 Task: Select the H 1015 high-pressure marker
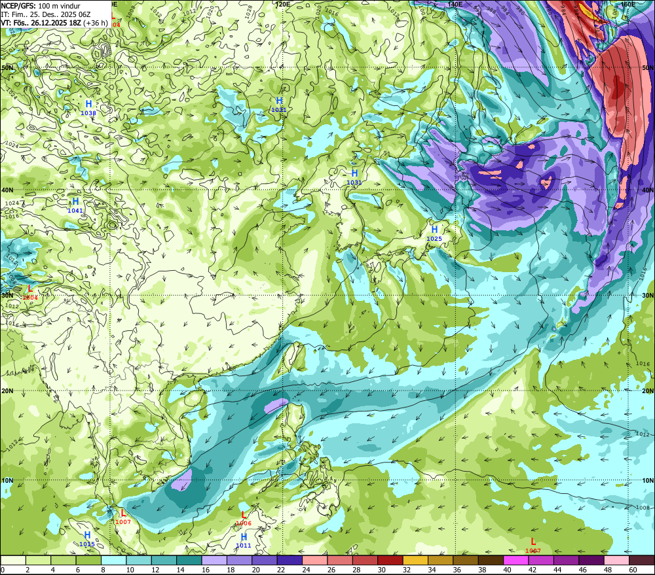[x=87, y=539]
